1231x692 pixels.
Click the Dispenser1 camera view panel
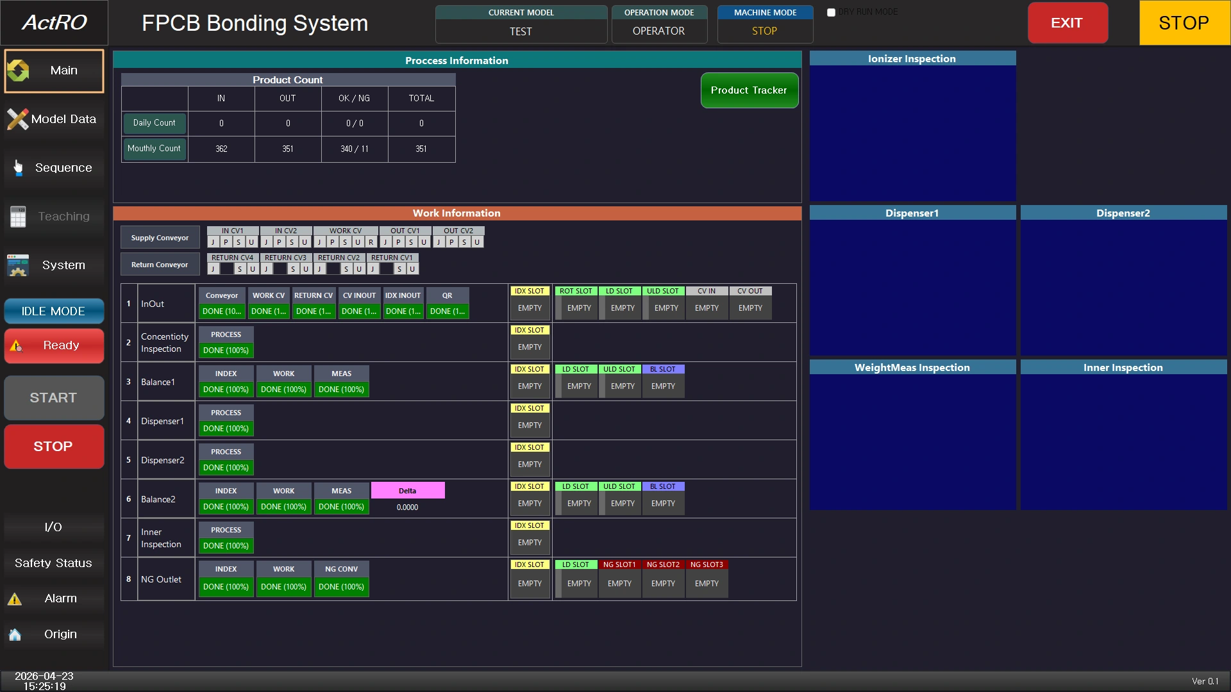point(913,288)
